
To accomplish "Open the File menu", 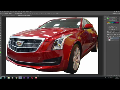I will 2,12.
